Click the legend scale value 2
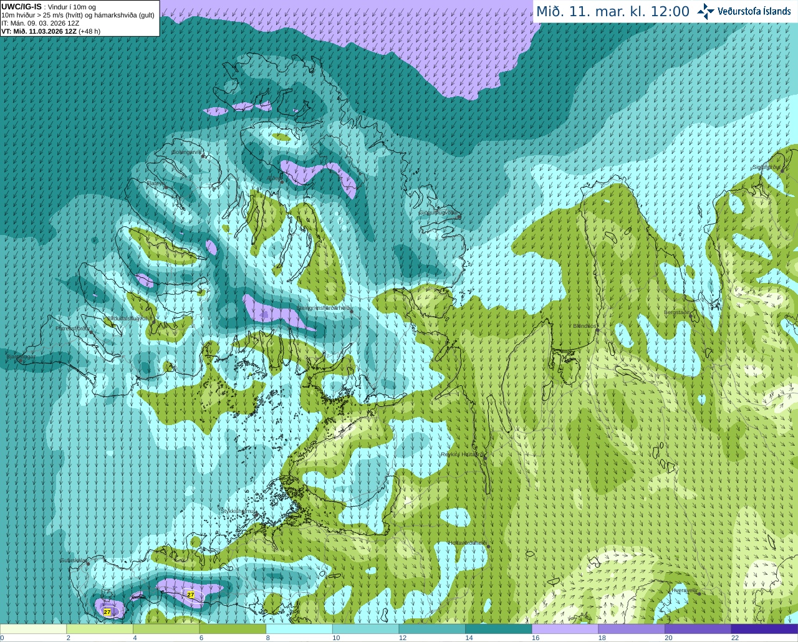 point(69,638)
